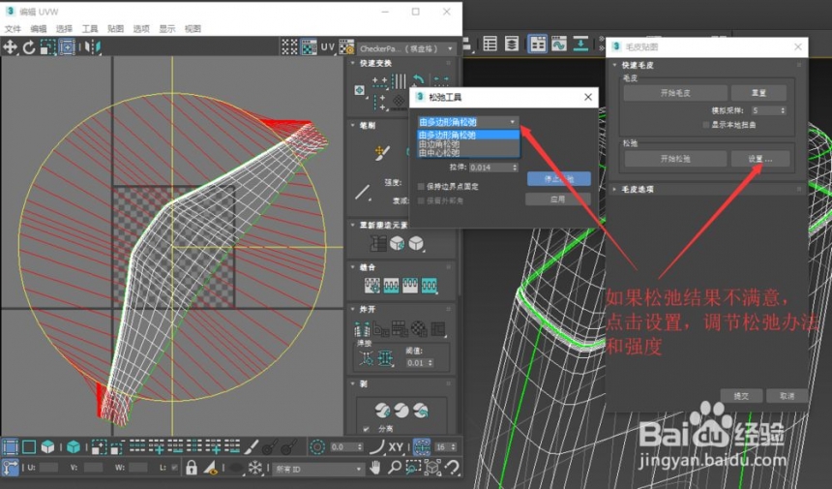
Task: Open the 显示 menu
Action: 167,29
